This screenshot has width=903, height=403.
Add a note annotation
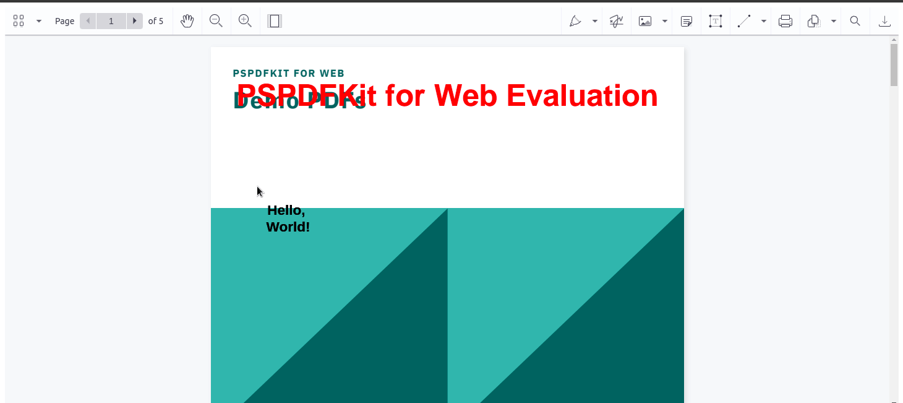tap(687, 20)
